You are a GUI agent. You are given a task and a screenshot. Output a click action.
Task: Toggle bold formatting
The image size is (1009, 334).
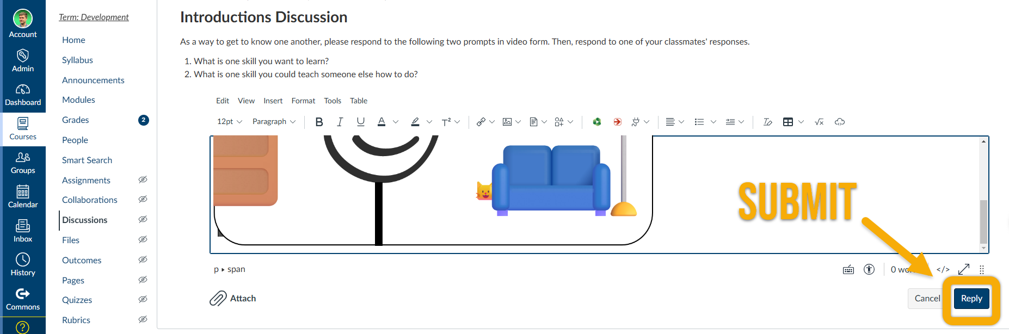coord(319,122)
